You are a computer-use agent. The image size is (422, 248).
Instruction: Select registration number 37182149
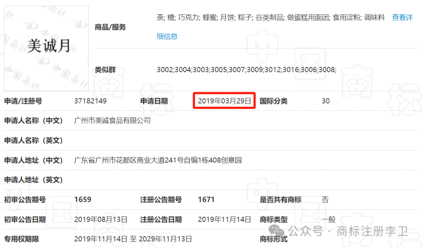coord(90,101)
